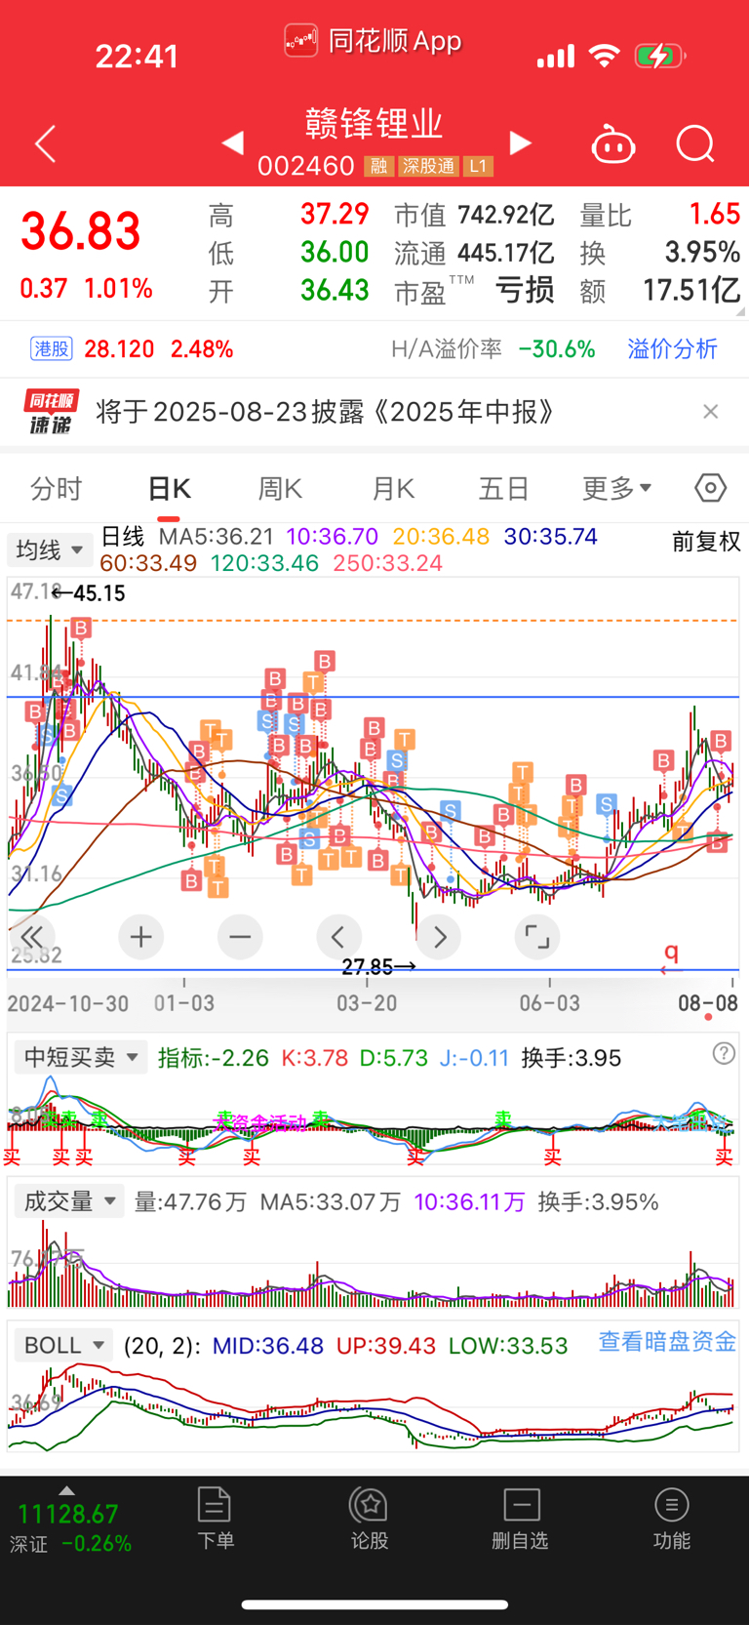Viewport: 750px width, 1625px height.
Task: Open the 2025年中报 disclosure notice
Action: (x=326, y=412)
